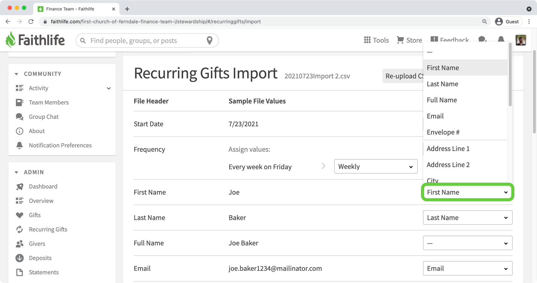
Task: Click the joe.baker1234@mailinator.com sample value
Action: (275, 268)
